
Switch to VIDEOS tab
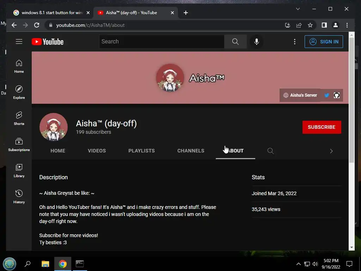click(97, 151)
